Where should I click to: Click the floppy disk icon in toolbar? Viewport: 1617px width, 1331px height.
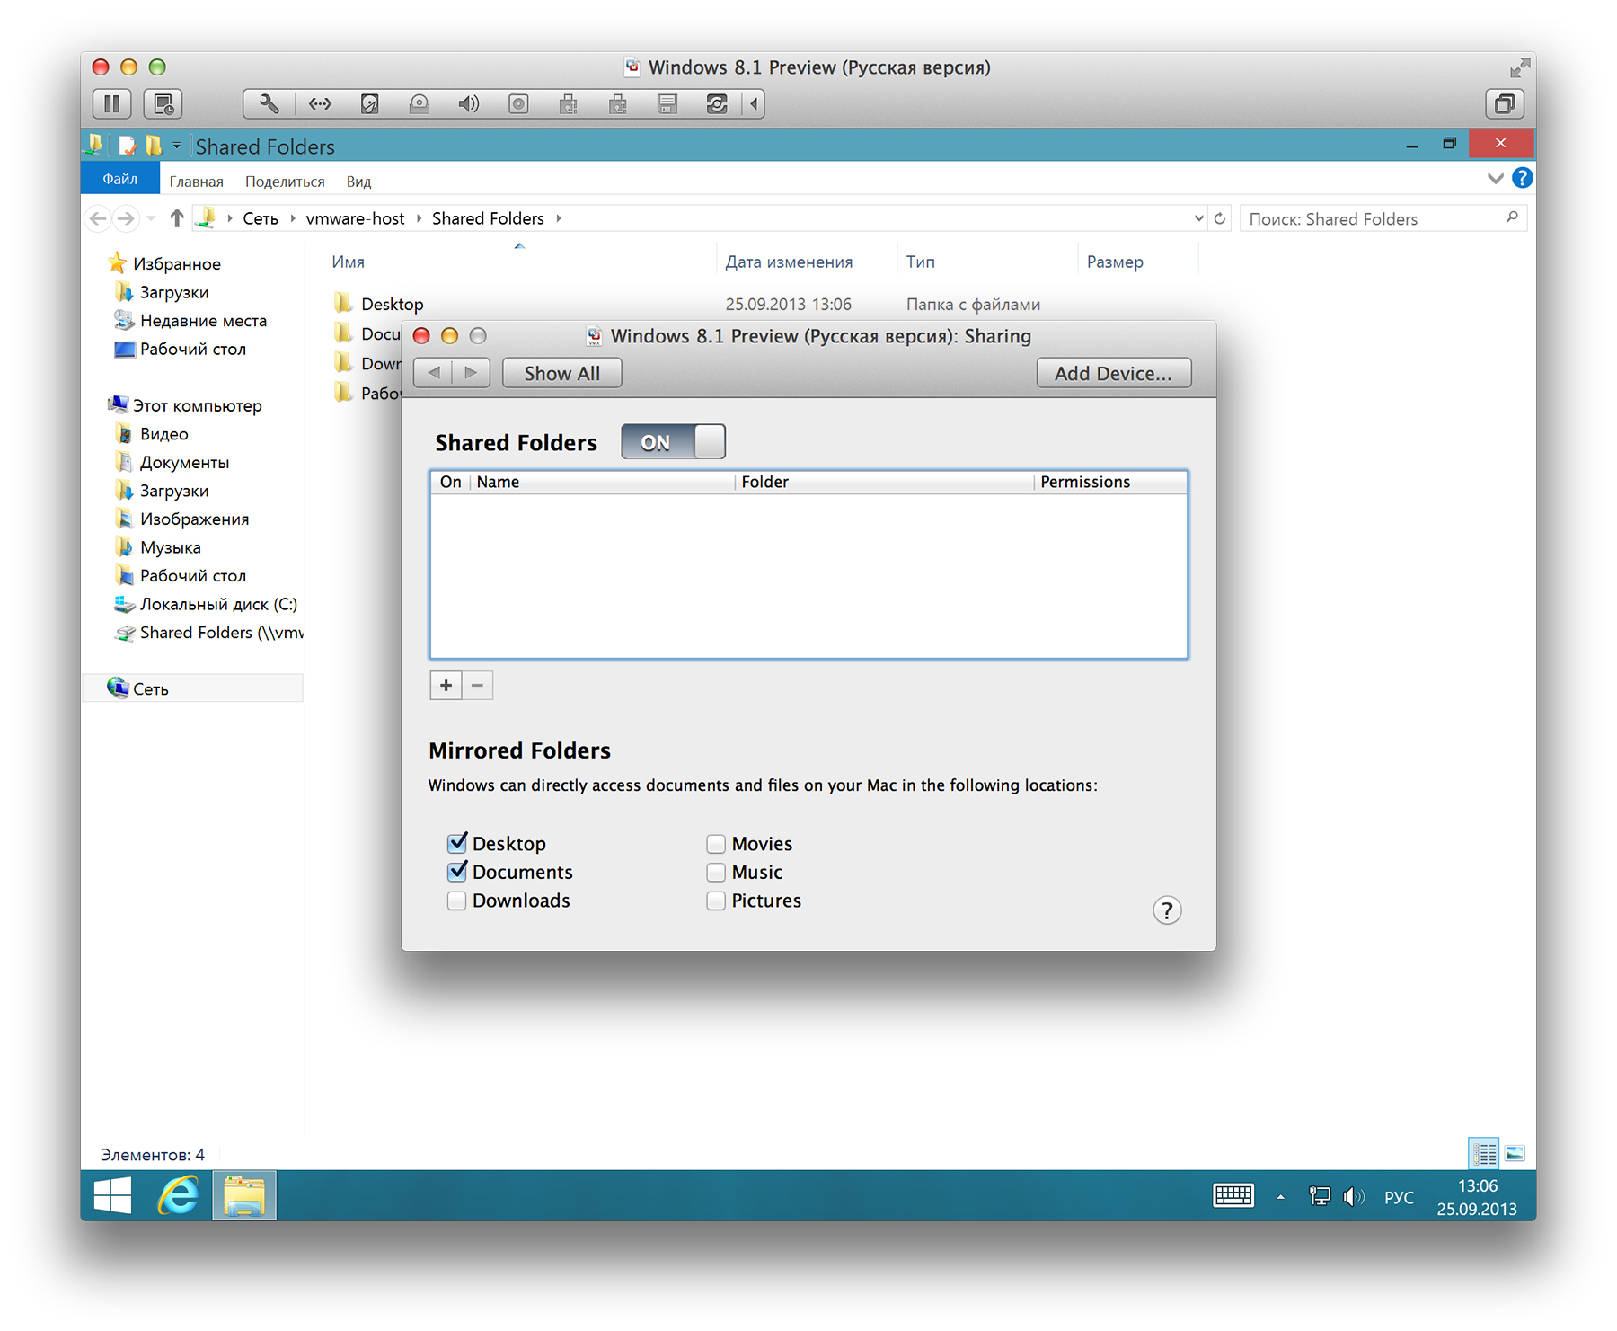click(x=667, y=104)
